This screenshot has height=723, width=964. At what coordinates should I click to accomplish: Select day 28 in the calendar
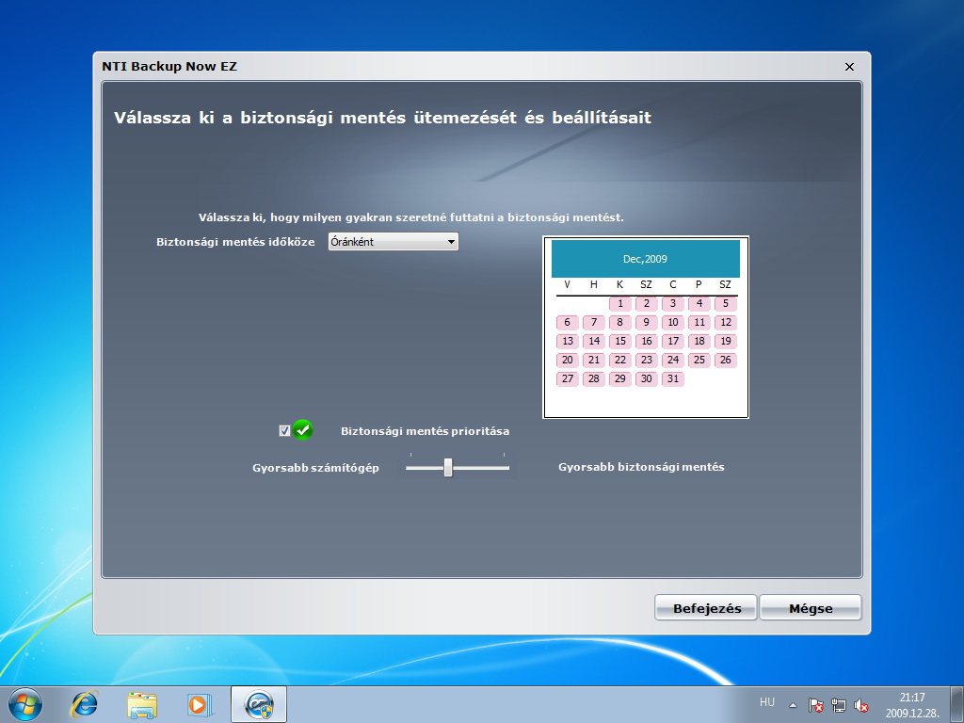coord(593,378)
